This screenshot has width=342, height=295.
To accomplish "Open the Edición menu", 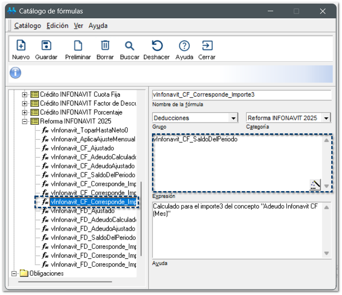I will coord(57,26).
